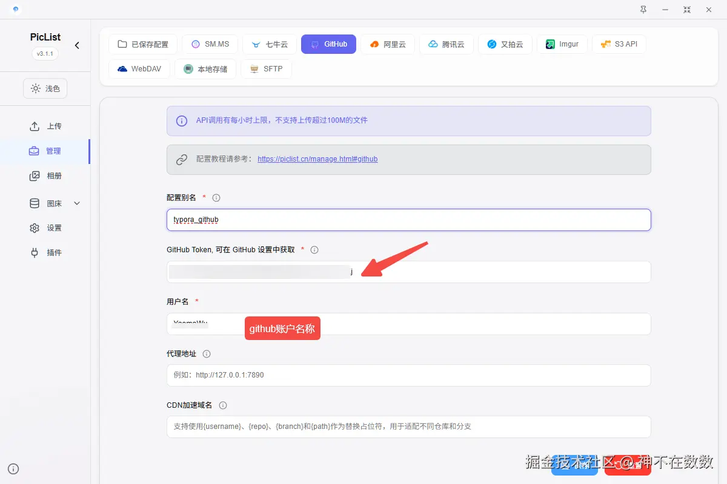Click the gear icon beside 设置

35,228
